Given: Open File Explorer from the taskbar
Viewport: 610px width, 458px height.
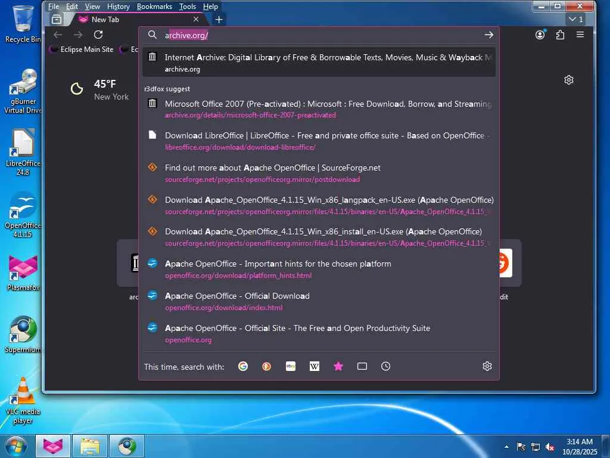Looking at the screenshot, I should 89,446.
